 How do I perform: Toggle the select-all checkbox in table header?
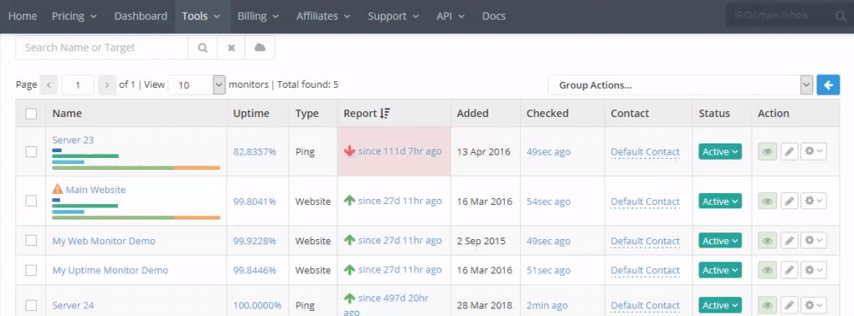point(31,114)
